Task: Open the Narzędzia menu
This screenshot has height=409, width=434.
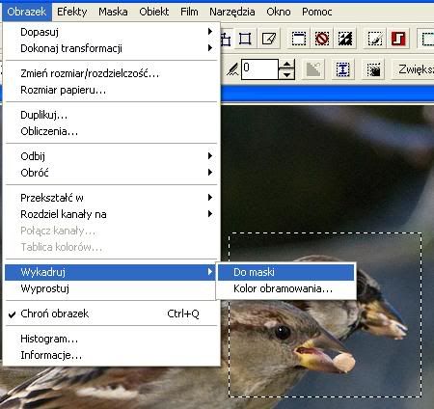Action: (232, 12)
